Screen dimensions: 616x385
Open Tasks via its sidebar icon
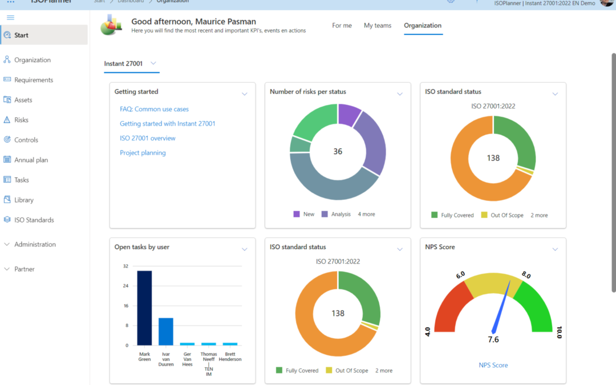tap(7, 180)
